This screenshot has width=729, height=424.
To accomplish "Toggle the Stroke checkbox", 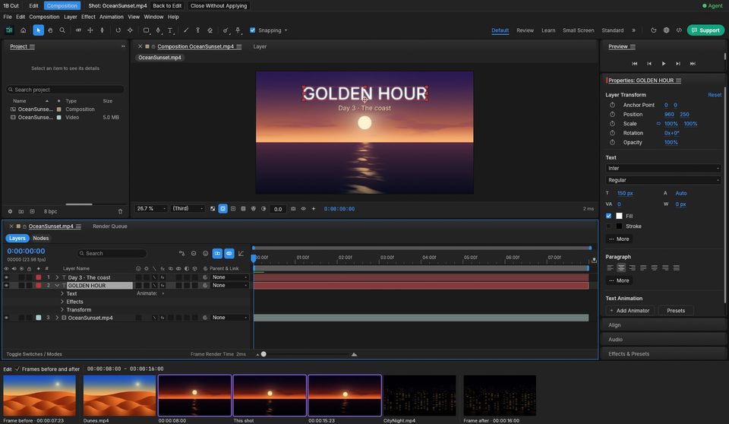I will [x=608, y=226].
